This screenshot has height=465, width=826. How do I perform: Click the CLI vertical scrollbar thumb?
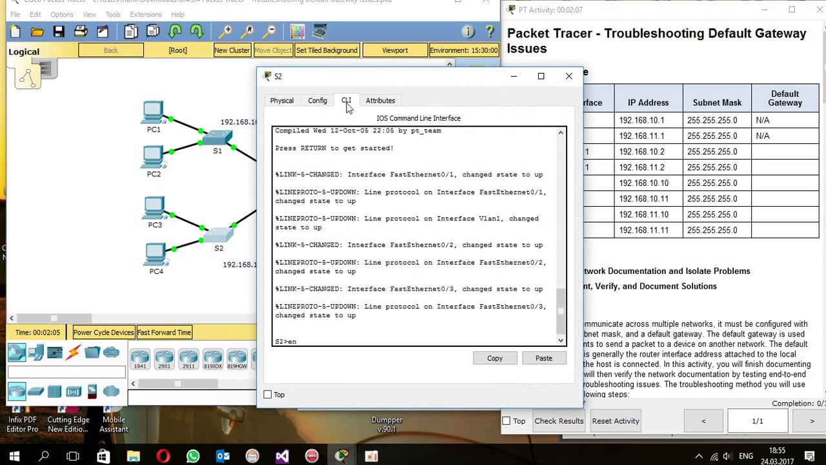pos(560,310)
